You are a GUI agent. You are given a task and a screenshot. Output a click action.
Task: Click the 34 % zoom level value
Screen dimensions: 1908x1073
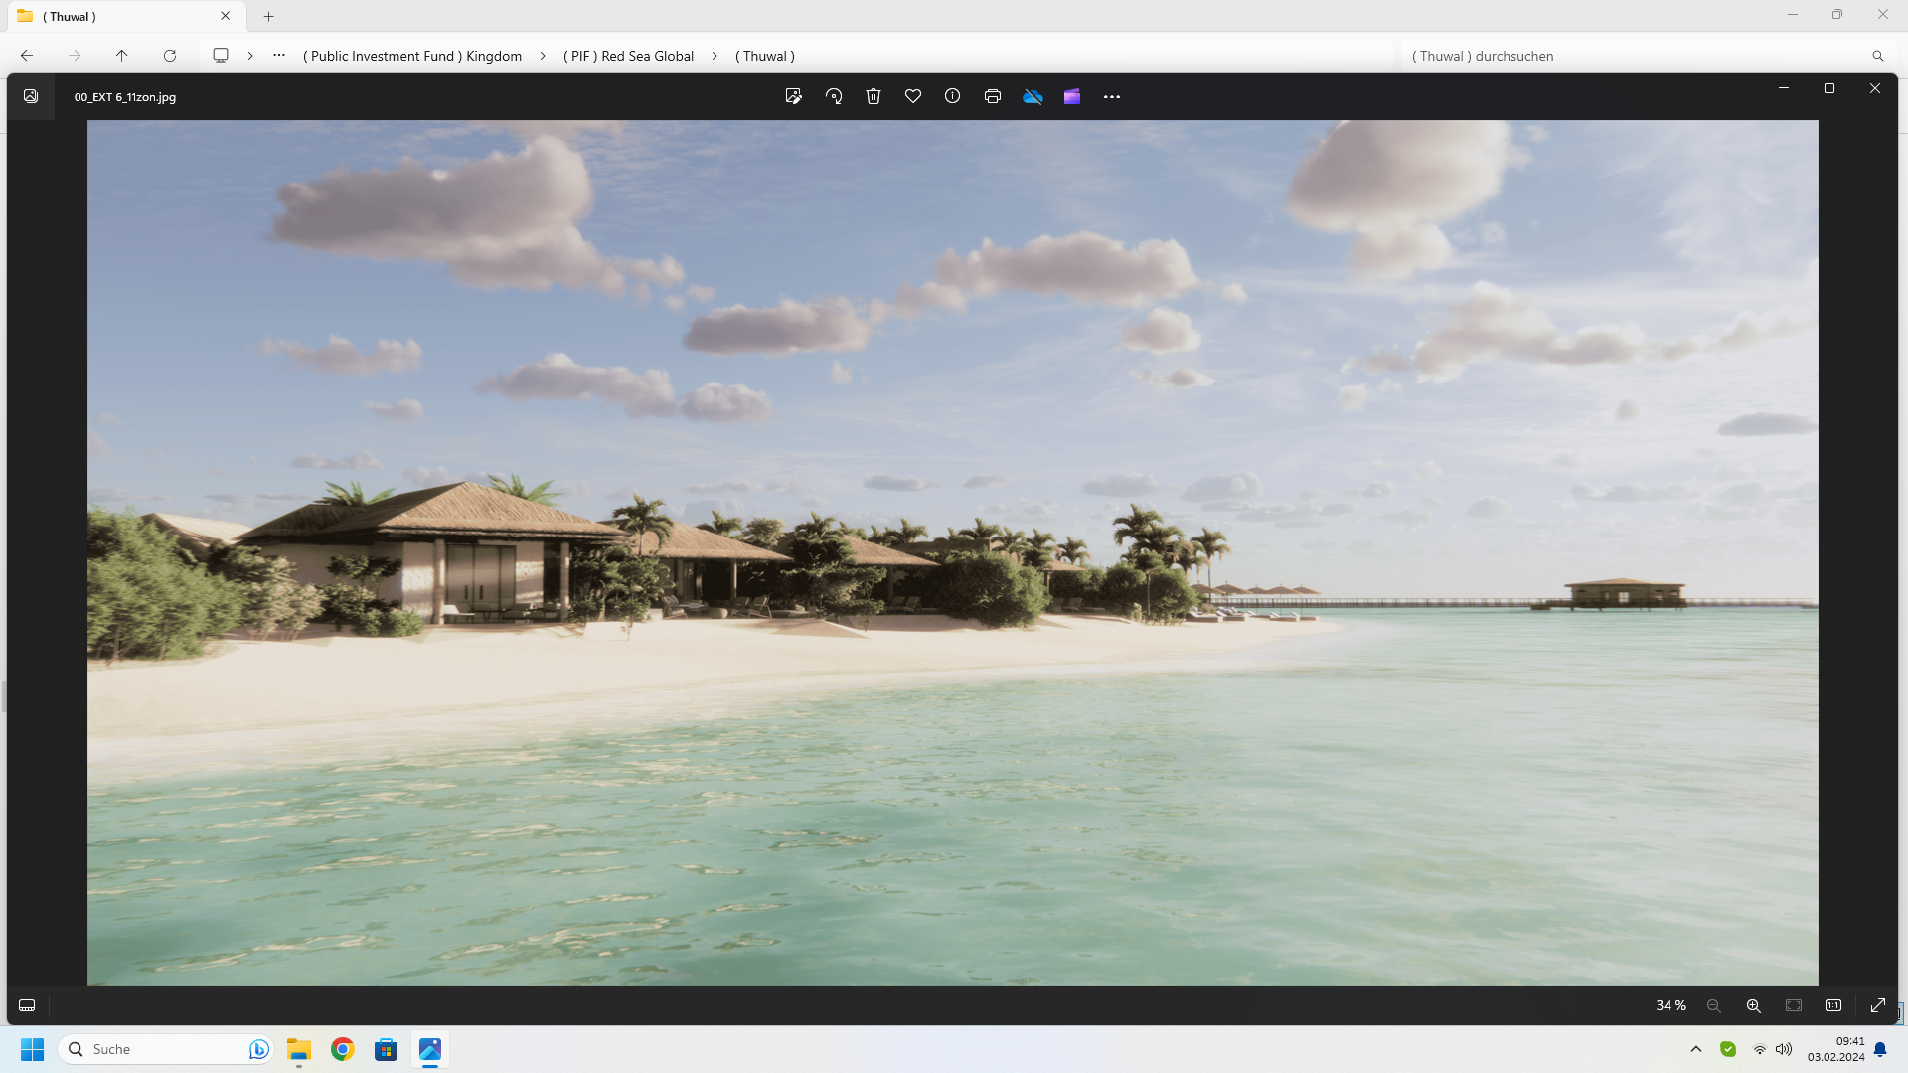click(x=1670, y=1005)
